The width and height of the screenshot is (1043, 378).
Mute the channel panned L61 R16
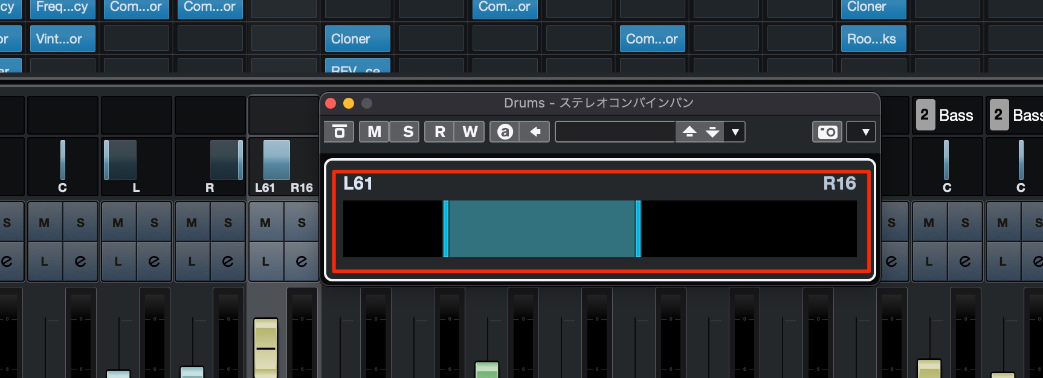point(265,223)
